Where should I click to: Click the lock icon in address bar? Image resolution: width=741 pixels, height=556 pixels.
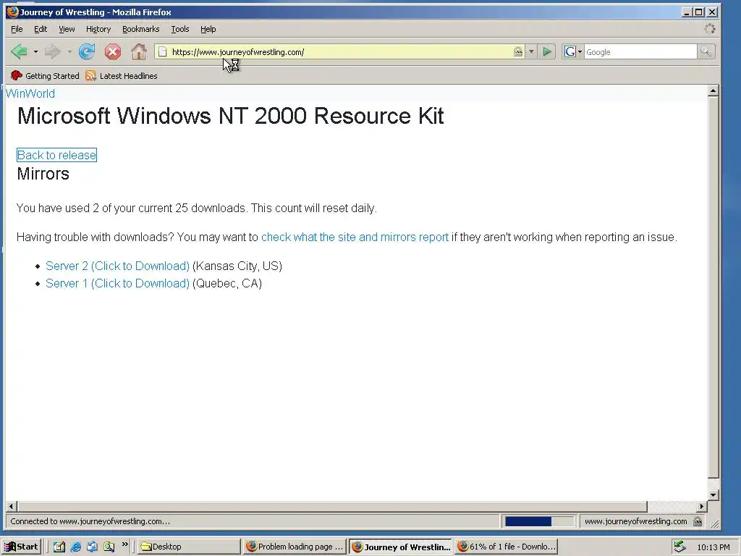pyautogui.click(x=518, y=51)
